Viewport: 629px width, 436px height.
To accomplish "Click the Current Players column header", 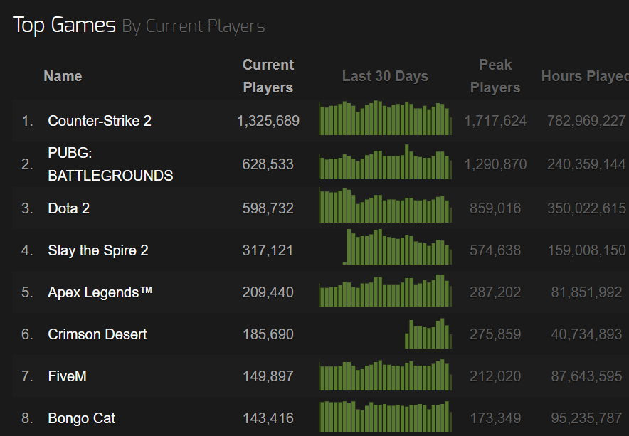I will pos(268,76).
